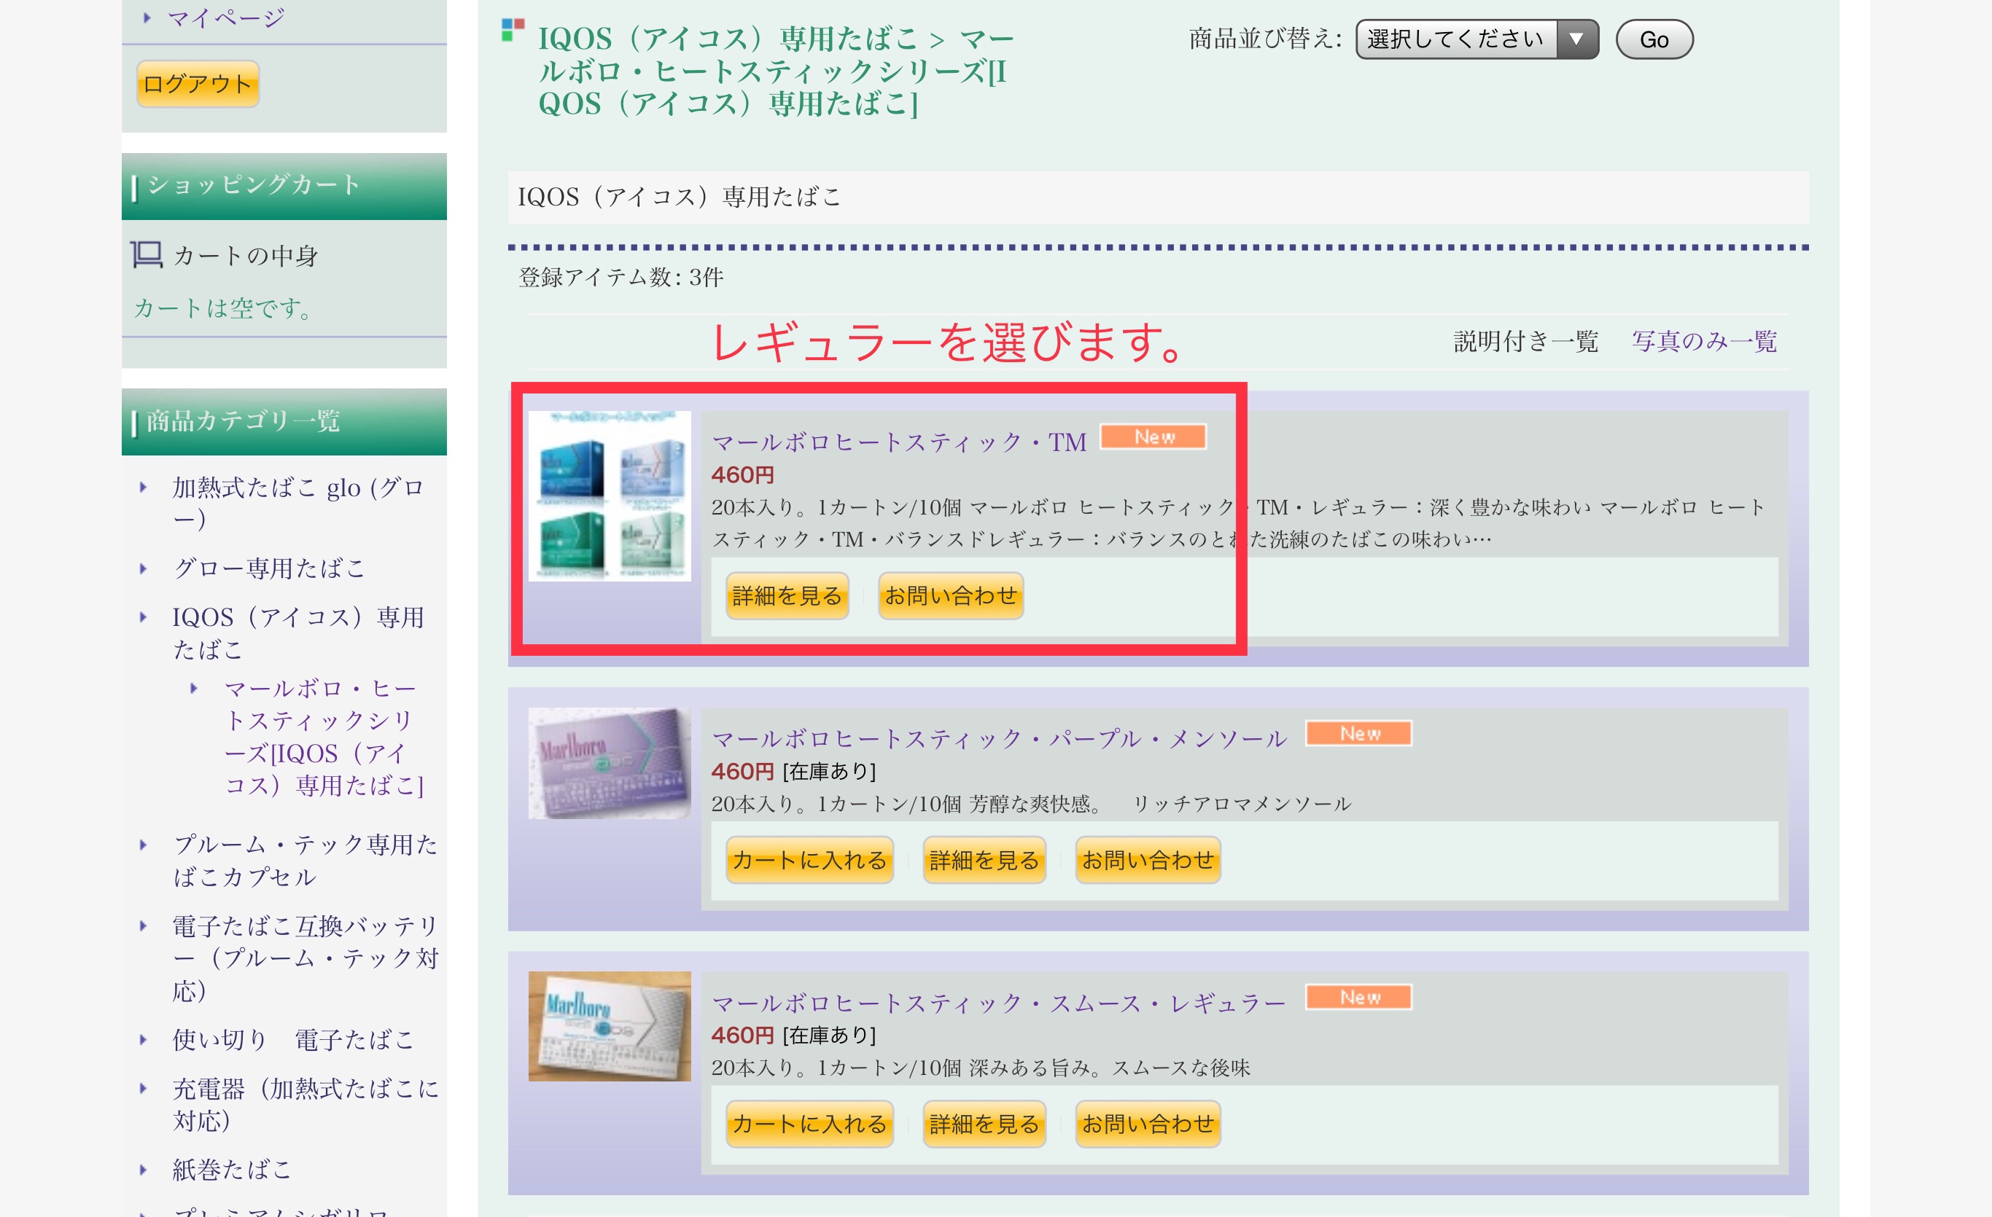Screen dimensions: 1992x1217
Task: Open category 電子たばこ互換バッテリー
Action: click(x=305, y=958)
